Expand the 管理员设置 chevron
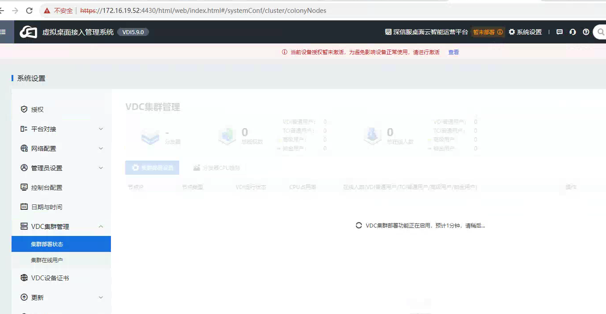The height and width of the screenshot is (314, 606). (x=101, y=168)
